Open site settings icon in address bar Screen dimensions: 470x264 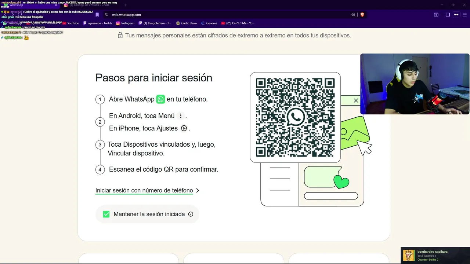click(106, 15)
